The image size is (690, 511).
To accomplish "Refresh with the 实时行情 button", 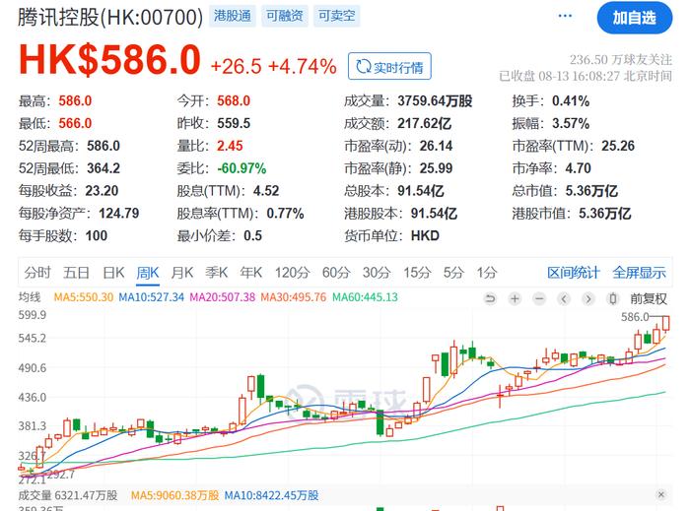I will pyautogui.click(x=389, y=66).
